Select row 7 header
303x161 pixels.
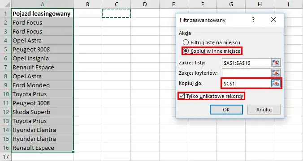pos(6,67)
